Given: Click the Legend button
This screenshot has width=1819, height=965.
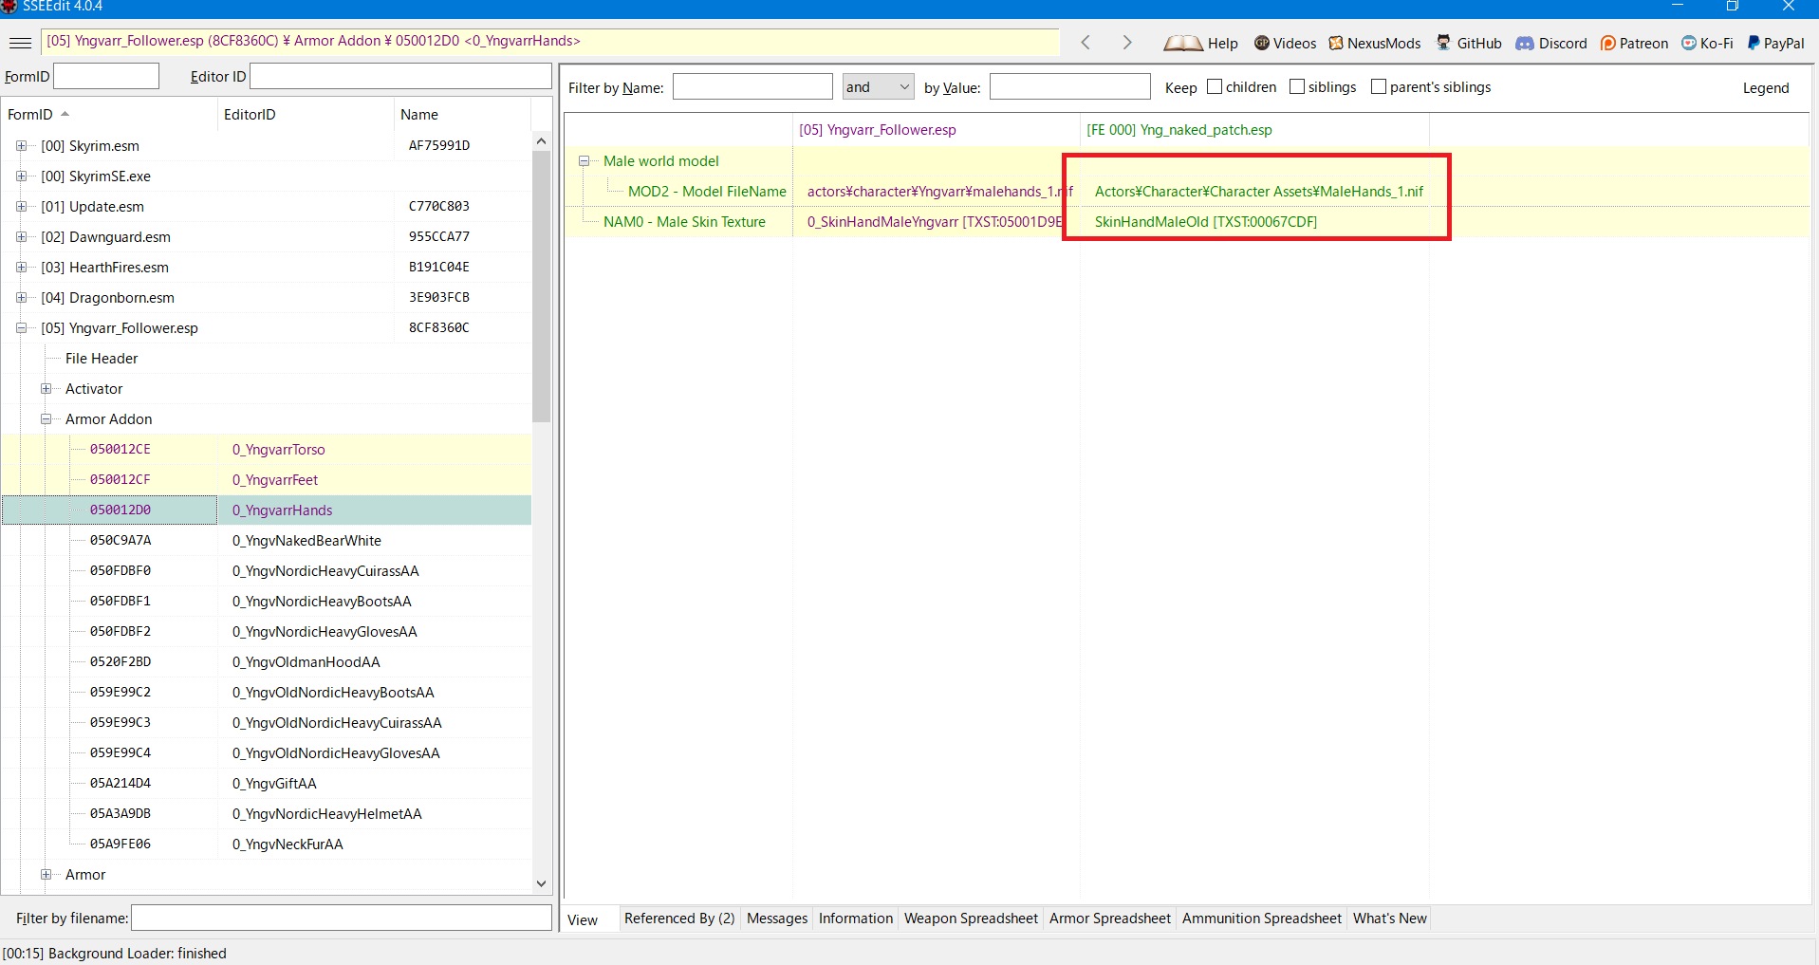Looking at the screenshot, I should (x=1765, y=88).
